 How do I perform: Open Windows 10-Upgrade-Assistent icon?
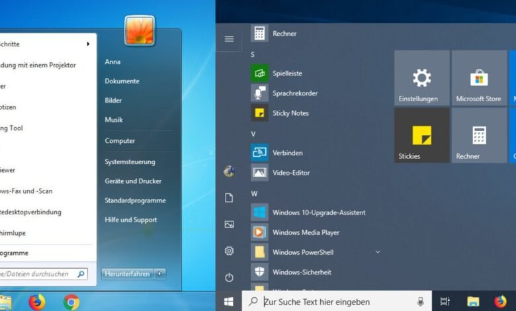(x=259, y=212)
